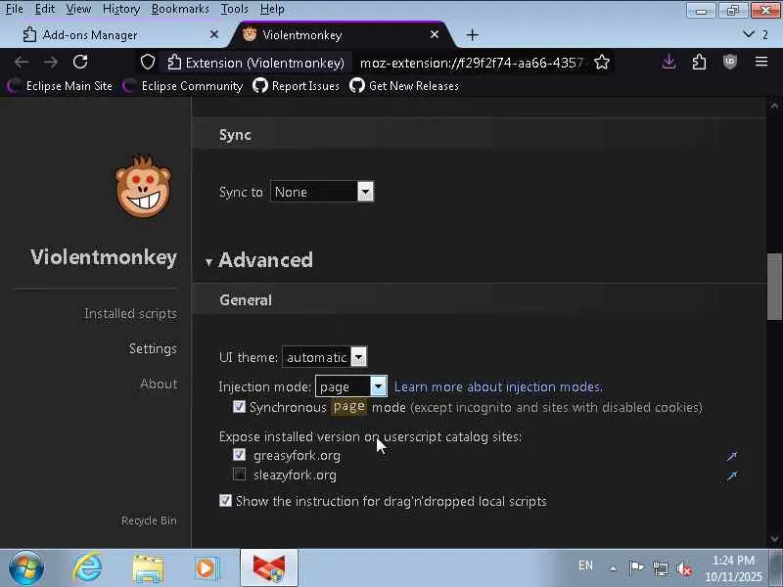
Task: Click the uBlock Origin shield icon
Action: click(729, 62)
